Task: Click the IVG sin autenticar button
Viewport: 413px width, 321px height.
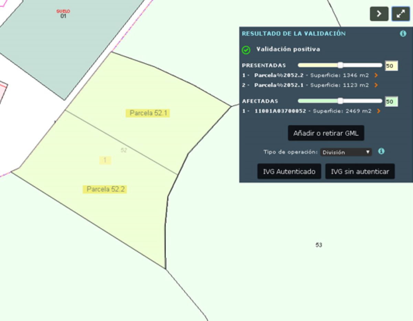Action: pos(360,171)
